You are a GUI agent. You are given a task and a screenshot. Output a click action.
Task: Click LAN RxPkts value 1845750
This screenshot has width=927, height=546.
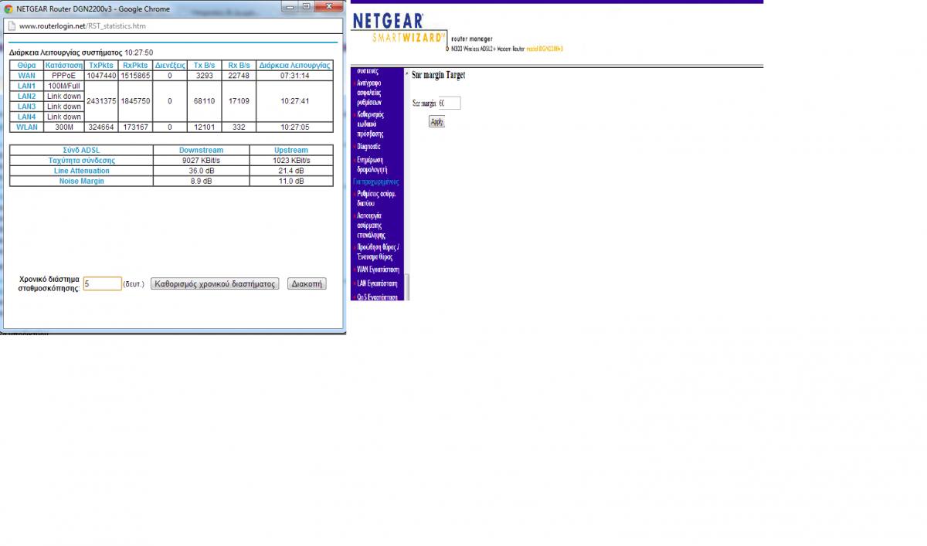coord(136,101)
